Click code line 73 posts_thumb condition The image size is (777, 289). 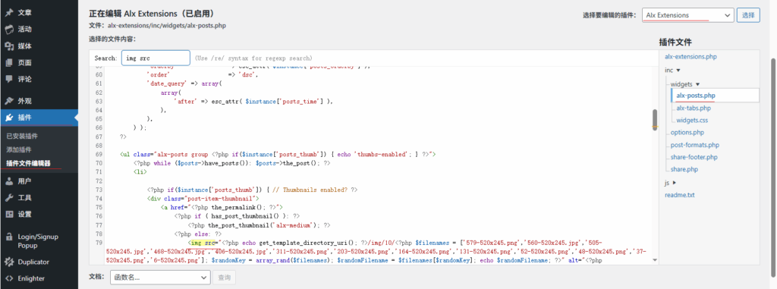[252, 190]
